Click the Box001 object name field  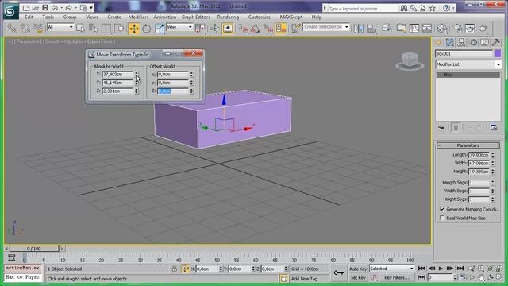tap(464, 54)
